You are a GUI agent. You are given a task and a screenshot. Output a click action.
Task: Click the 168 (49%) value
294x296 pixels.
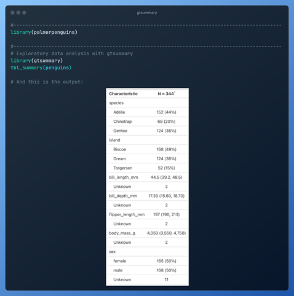166,149
